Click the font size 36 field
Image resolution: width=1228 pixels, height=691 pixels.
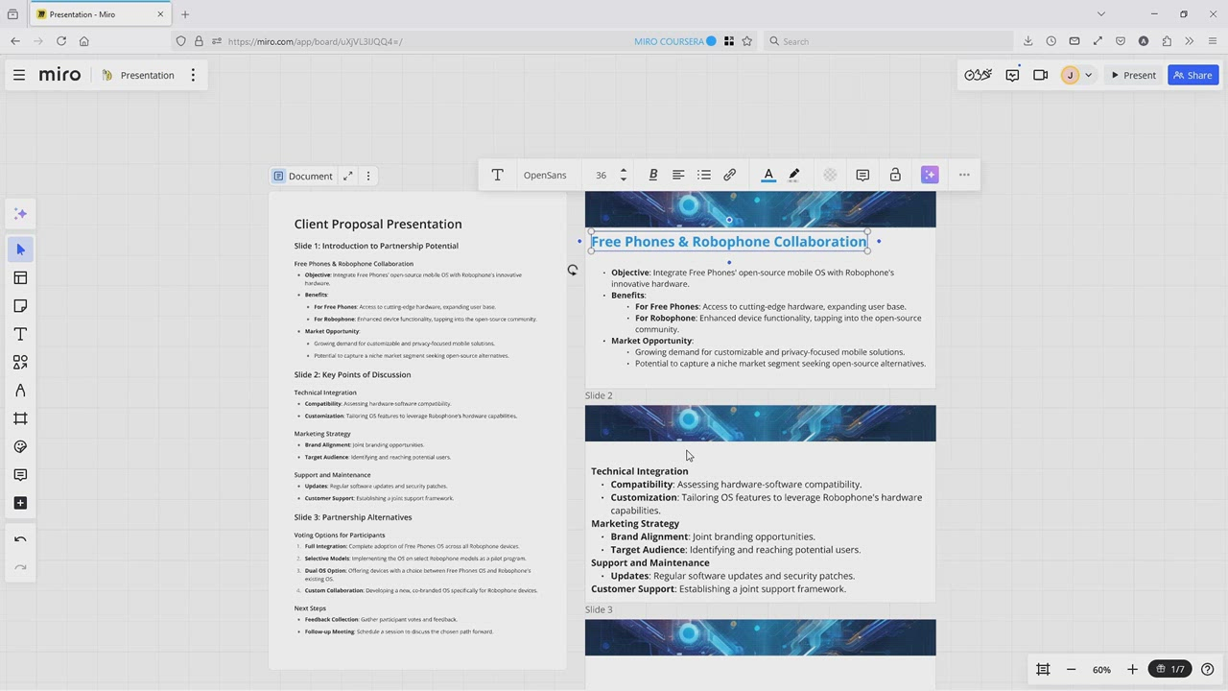click(x=601, y=175)
